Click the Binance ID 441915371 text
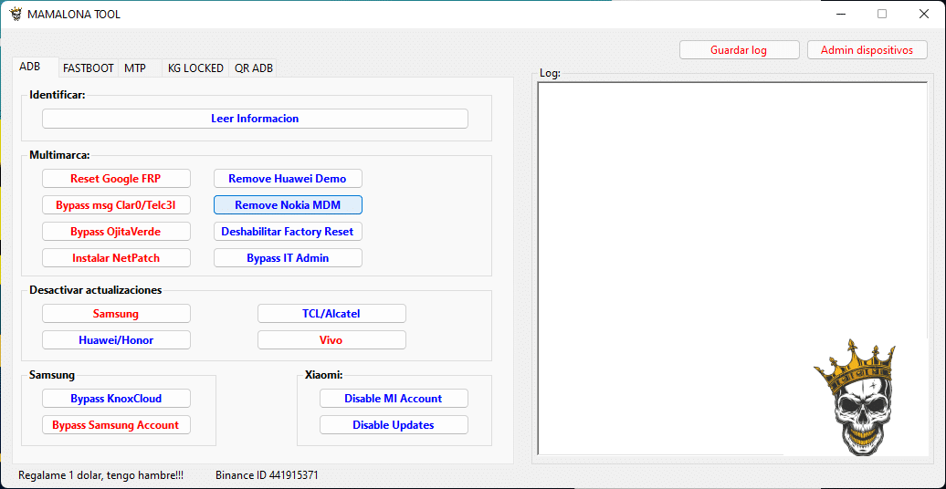The height and width of the screenshot is (489, 946). pyautogui.click(x=267, y=475)
